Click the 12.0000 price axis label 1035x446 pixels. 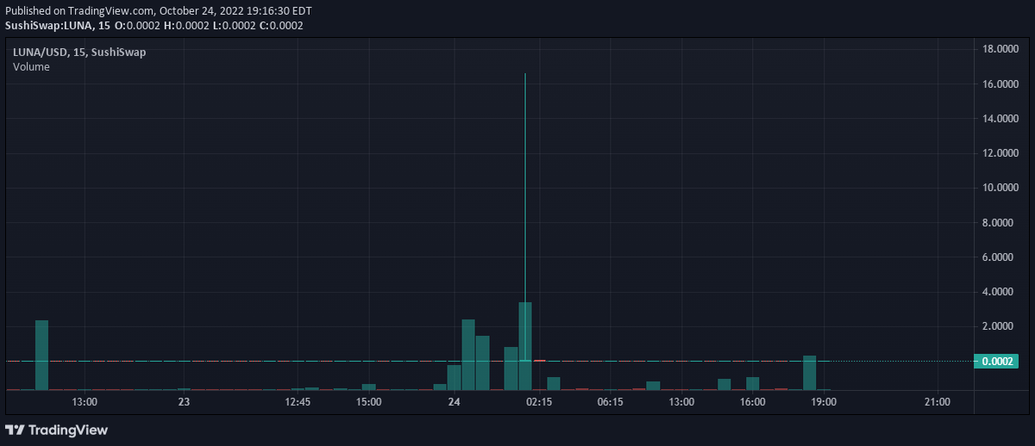[1001, 153]
